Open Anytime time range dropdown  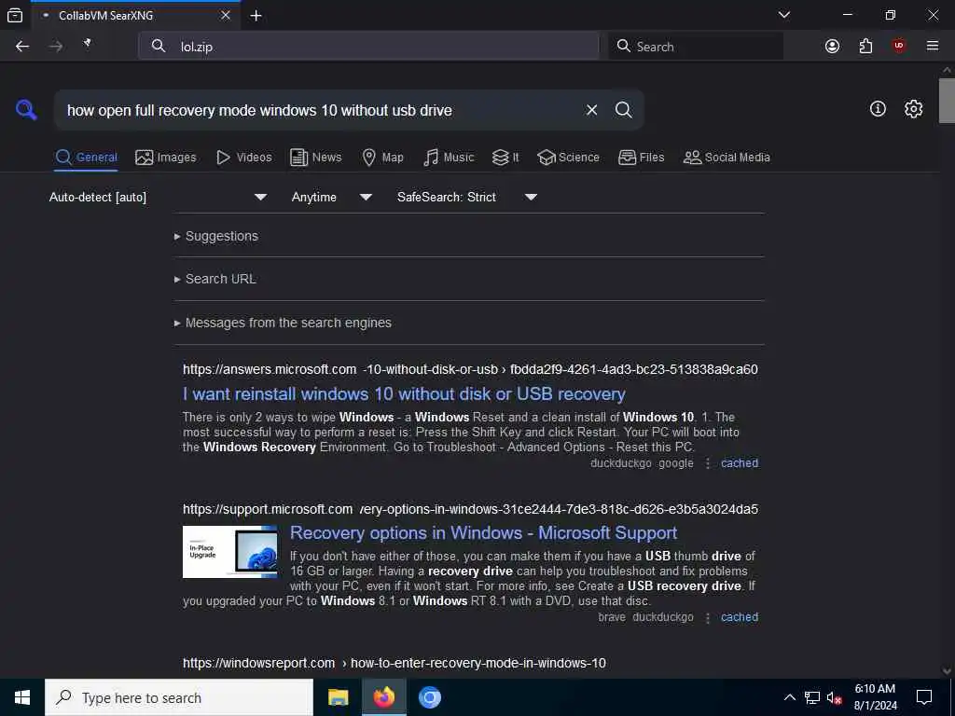click(331, 197)
